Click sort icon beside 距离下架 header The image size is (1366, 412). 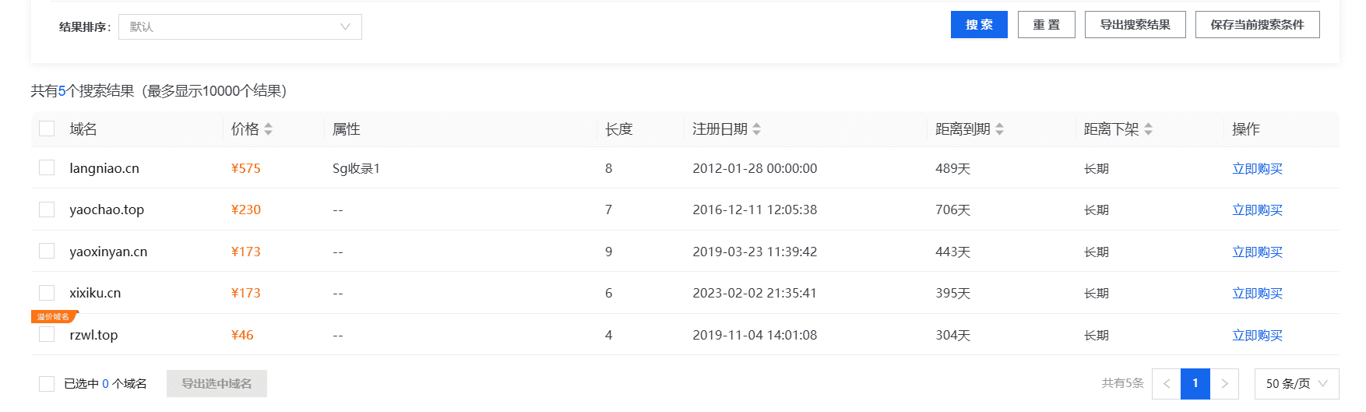1148,129
